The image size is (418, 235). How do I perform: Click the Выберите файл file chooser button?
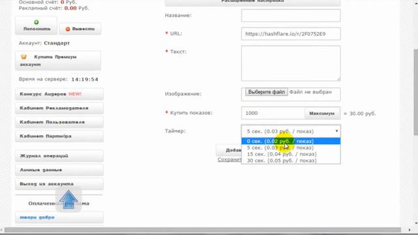[266, 92]
